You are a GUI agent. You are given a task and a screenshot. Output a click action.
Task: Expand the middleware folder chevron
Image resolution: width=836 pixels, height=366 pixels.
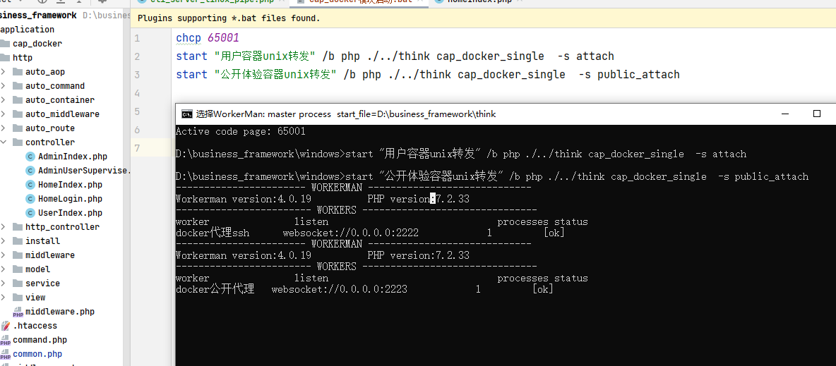click(x=4, y=255)
